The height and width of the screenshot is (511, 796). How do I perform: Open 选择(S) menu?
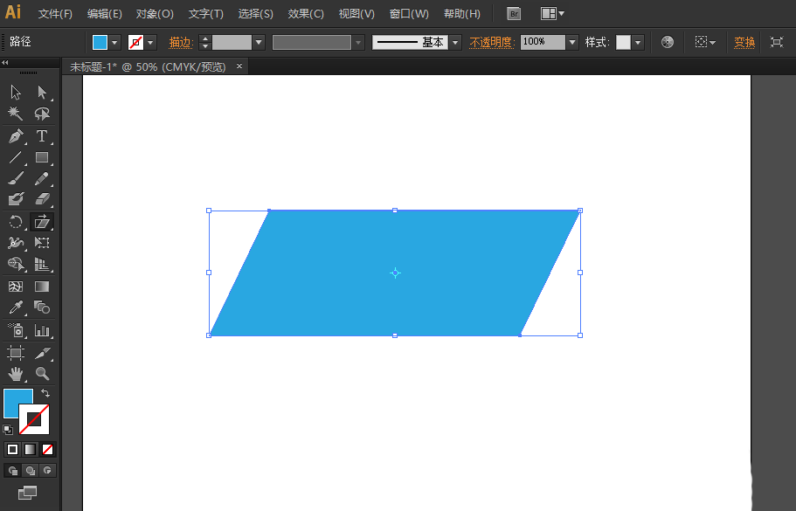pyautogui.click(x=256, y=14)
